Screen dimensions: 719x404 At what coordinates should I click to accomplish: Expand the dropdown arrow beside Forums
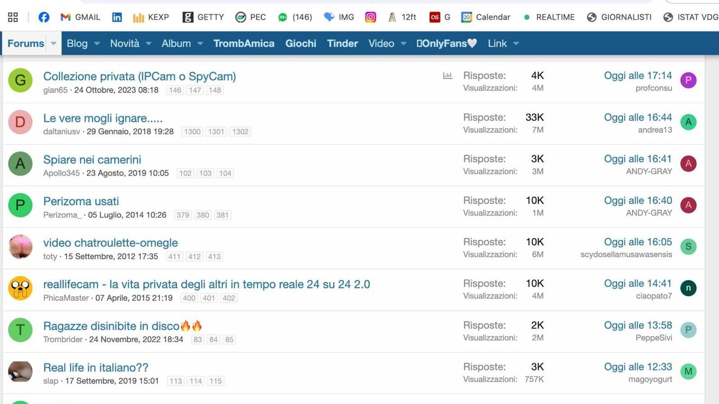pos(53,43)
